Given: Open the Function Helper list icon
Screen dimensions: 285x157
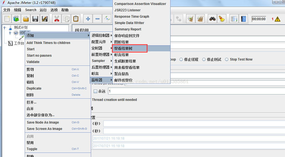Looking at the screenshot, I should point(234,19).
